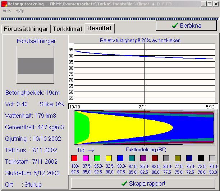220x191 pixels.
Task: Click the magenta 97,5-95,0 legend swatch
Action: click(86, 158)
